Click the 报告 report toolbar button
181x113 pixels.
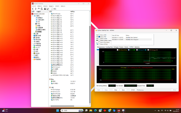54,9
